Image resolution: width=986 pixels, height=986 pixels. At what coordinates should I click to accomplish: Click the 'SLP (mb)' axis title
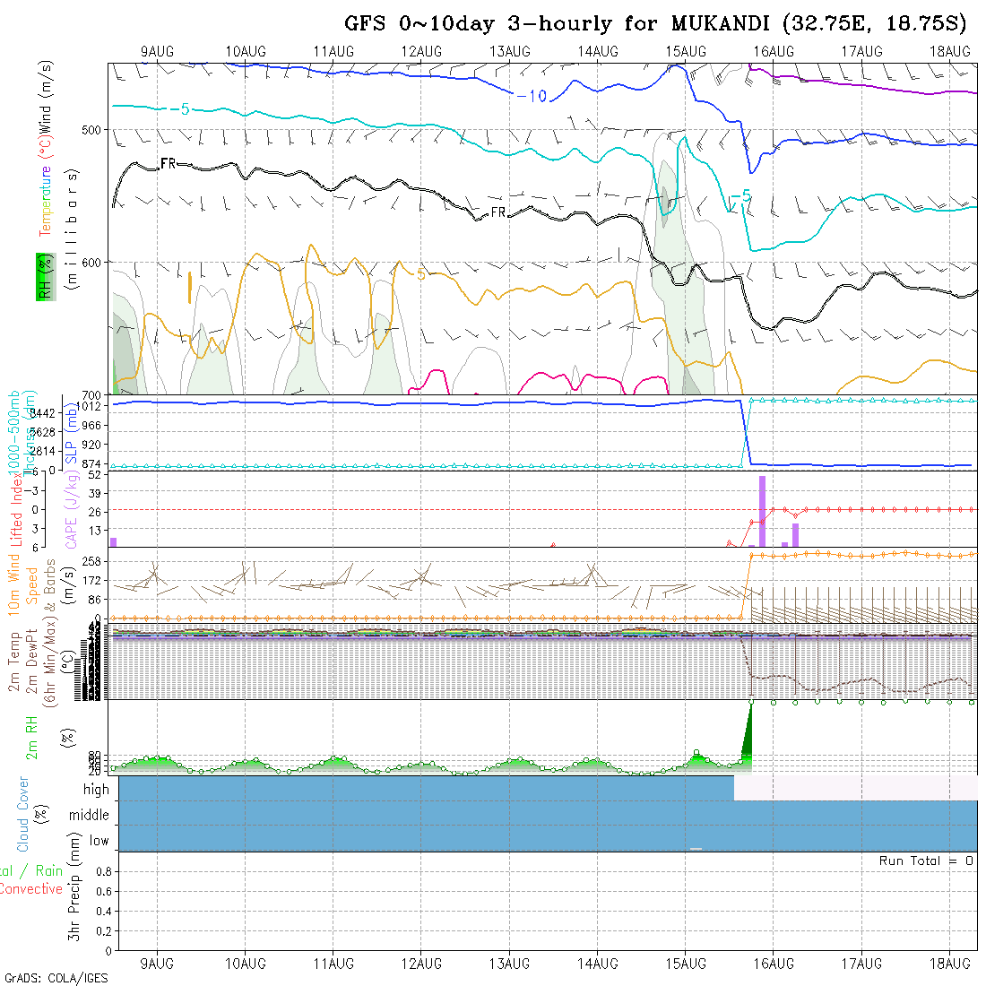71,433
